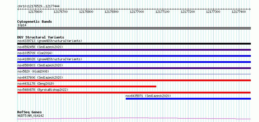The width and height of the screenshot is (259, 122).
Task: Open variant label nsv6435971 (Sedlazeck2020)
Action: [x=148, y=96]
